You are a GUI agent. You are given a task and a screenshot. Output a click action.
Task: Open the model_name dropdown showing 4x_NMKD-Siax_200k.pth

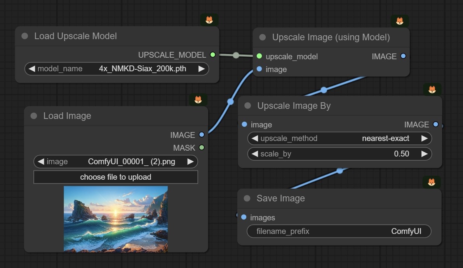pos(117,69)
